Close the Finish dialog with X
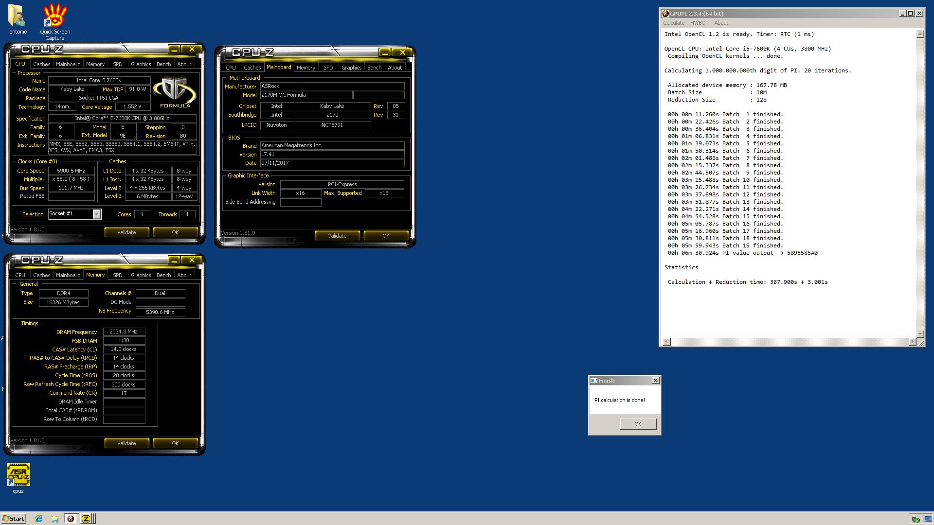Image resolution: width=934 pixels, height=525 pixels. [655, 381]
